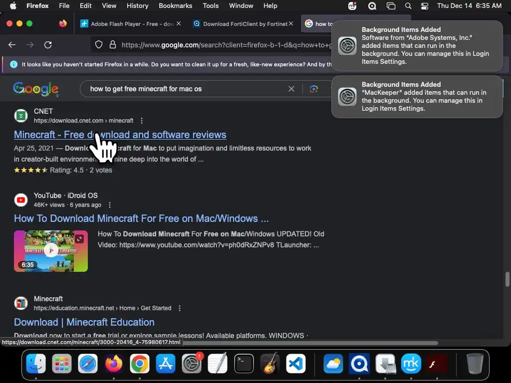Open Google homepage via logo
Screen dimensions: 511x383
(x=36, y=89)
